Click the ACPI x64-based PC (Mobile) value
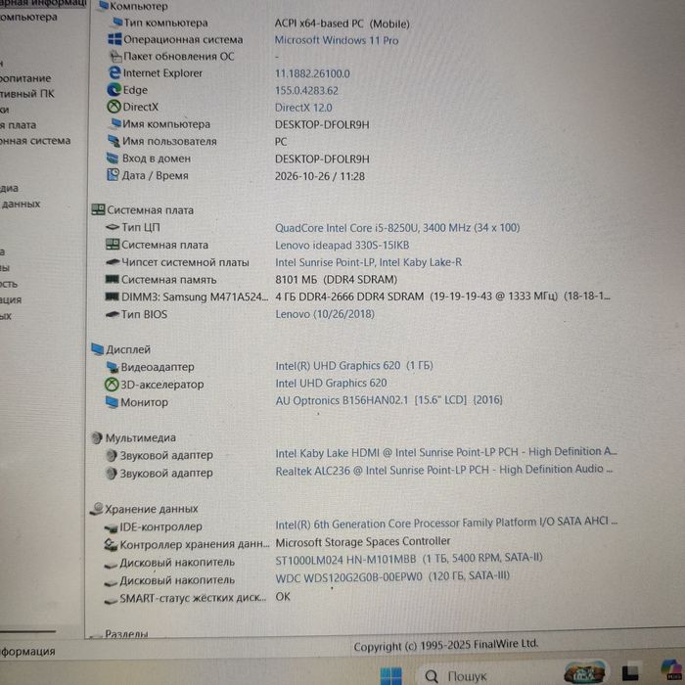685x685 pixels. 342,23
